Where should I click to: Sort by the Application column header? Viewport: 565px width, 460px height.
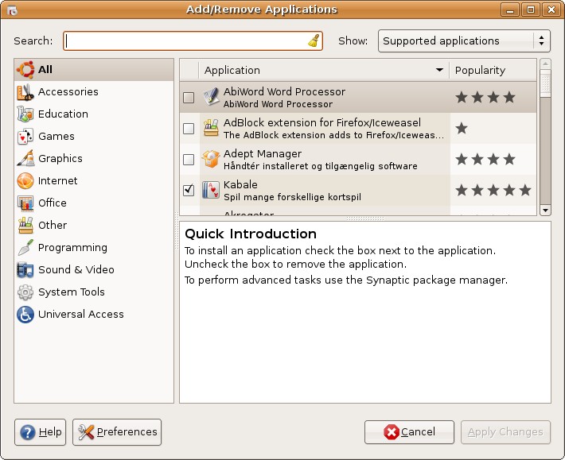point(322,71)
